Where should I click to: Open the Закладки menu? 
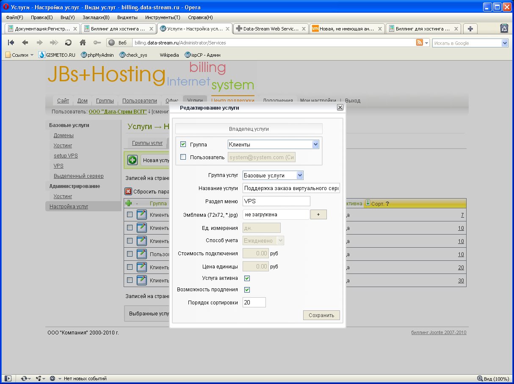(x=96, y=17)
